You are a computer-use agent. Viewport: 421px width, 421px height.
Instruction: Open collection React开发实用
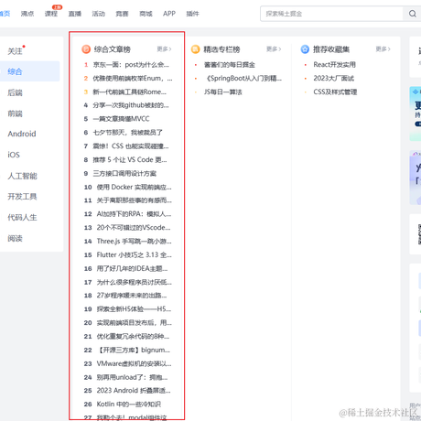pos(334,65)
